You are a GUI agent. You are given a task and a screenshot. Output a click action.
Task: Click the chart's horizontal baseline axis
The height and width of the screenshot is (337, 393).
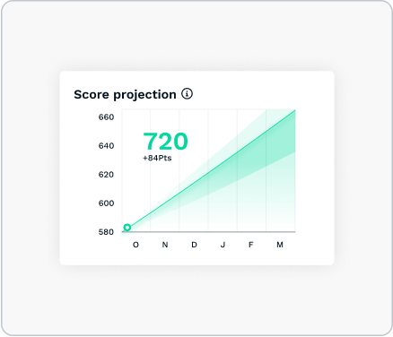[208, 231]
